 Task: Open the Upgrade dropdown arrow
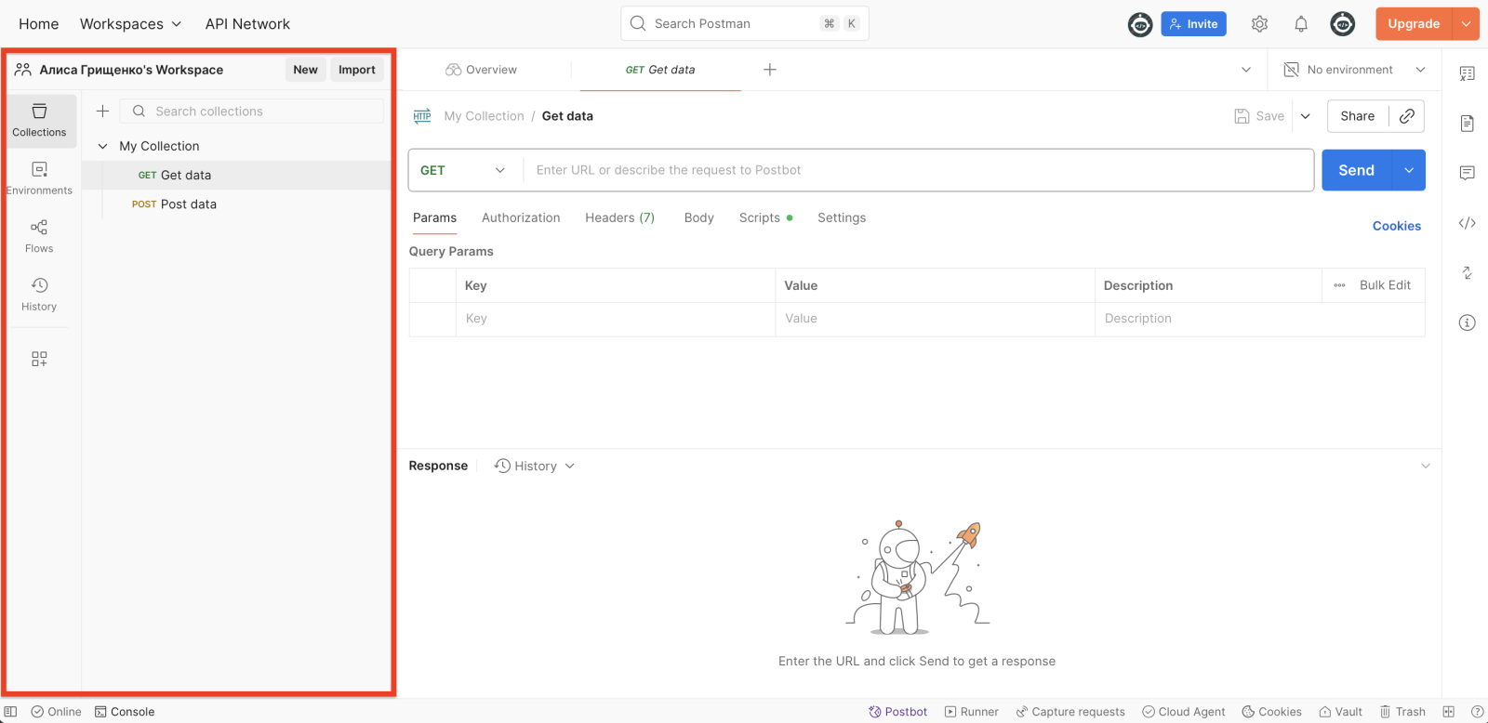1466,24
